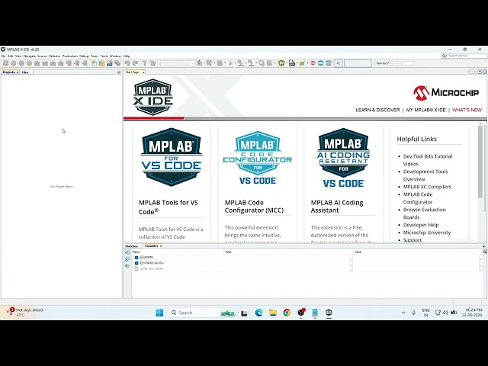The height and width of the screenshot is (366, 488).
Task: Click the MPLAB Code Configurator card image
Action: 258,158
